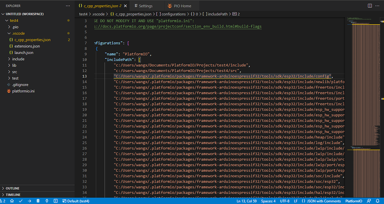The height and width of the screenshot is (204, 384).
Task: Select the last breadcrumb item labeled 2
Action: pos(236,14)
